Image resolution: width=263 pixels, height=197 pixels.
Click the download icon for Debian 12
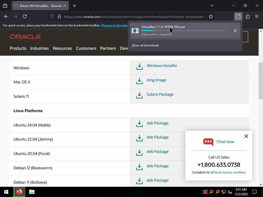(139, 167)
